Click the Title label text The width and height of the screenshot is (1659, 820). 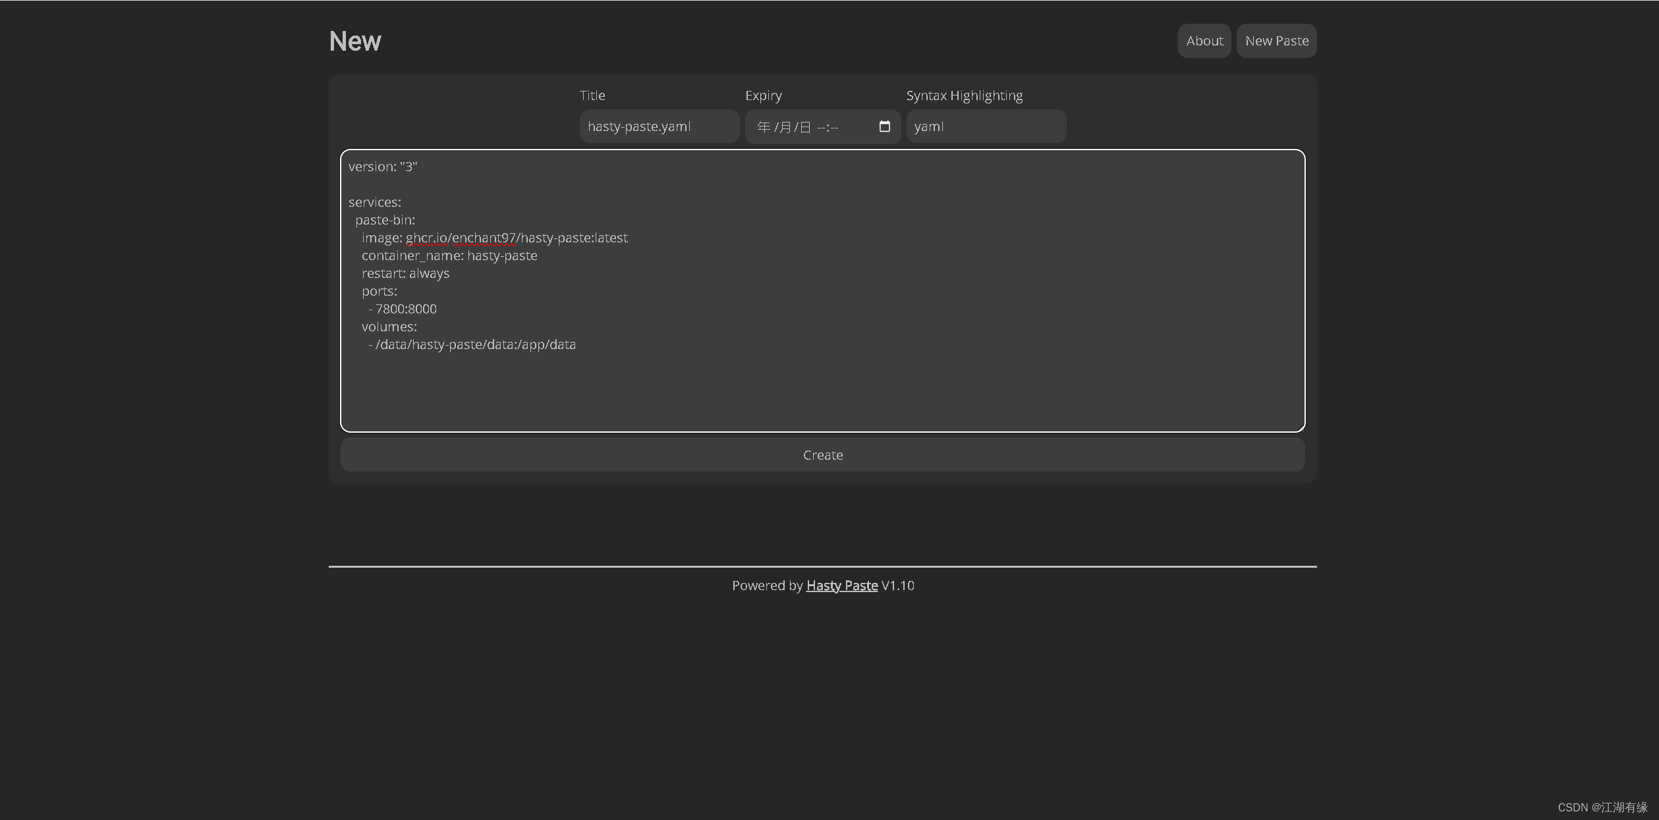592,96
